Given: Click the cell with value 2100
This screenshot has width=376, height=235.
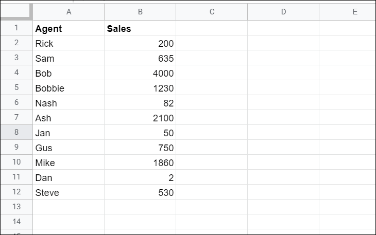Looking at the screenshot, I should [x=140, y=118].
